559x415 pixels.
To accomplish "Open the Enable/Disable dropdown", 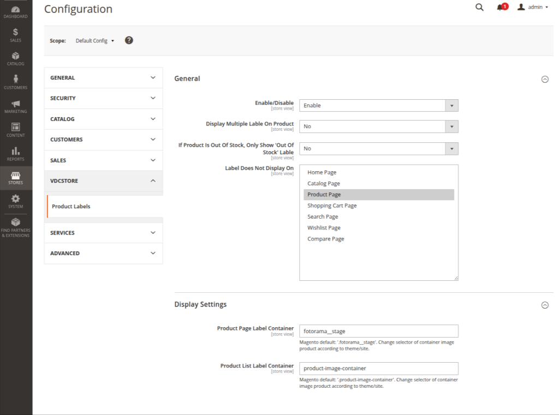I will (x=378, y=105).
